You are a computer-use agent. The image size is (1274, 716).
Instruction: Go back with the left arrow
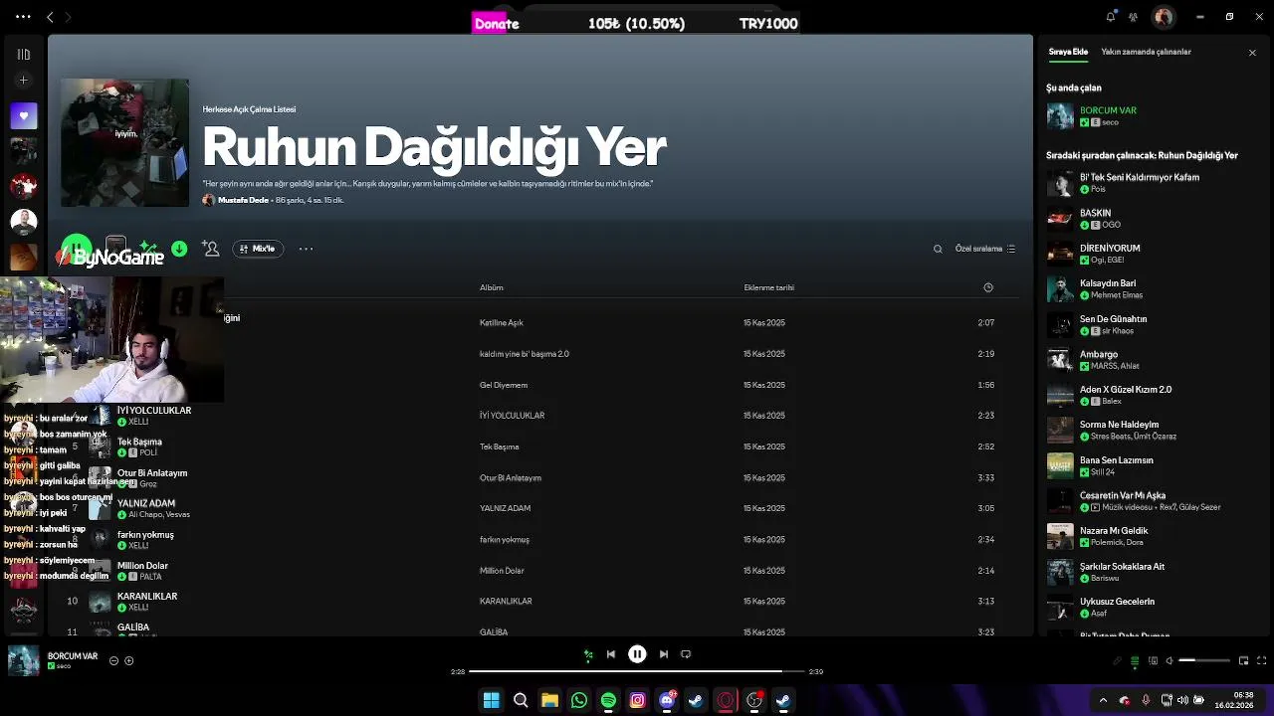click(50, 17)
